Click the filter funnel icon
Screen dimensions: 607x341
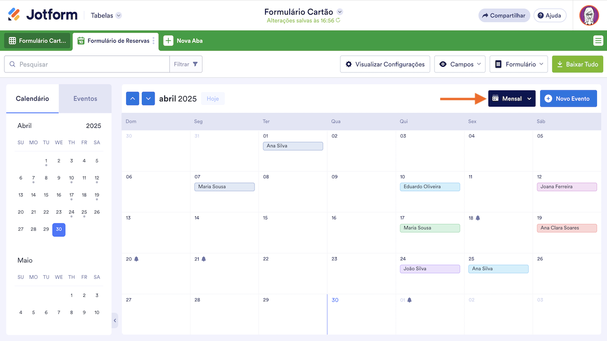195,64
